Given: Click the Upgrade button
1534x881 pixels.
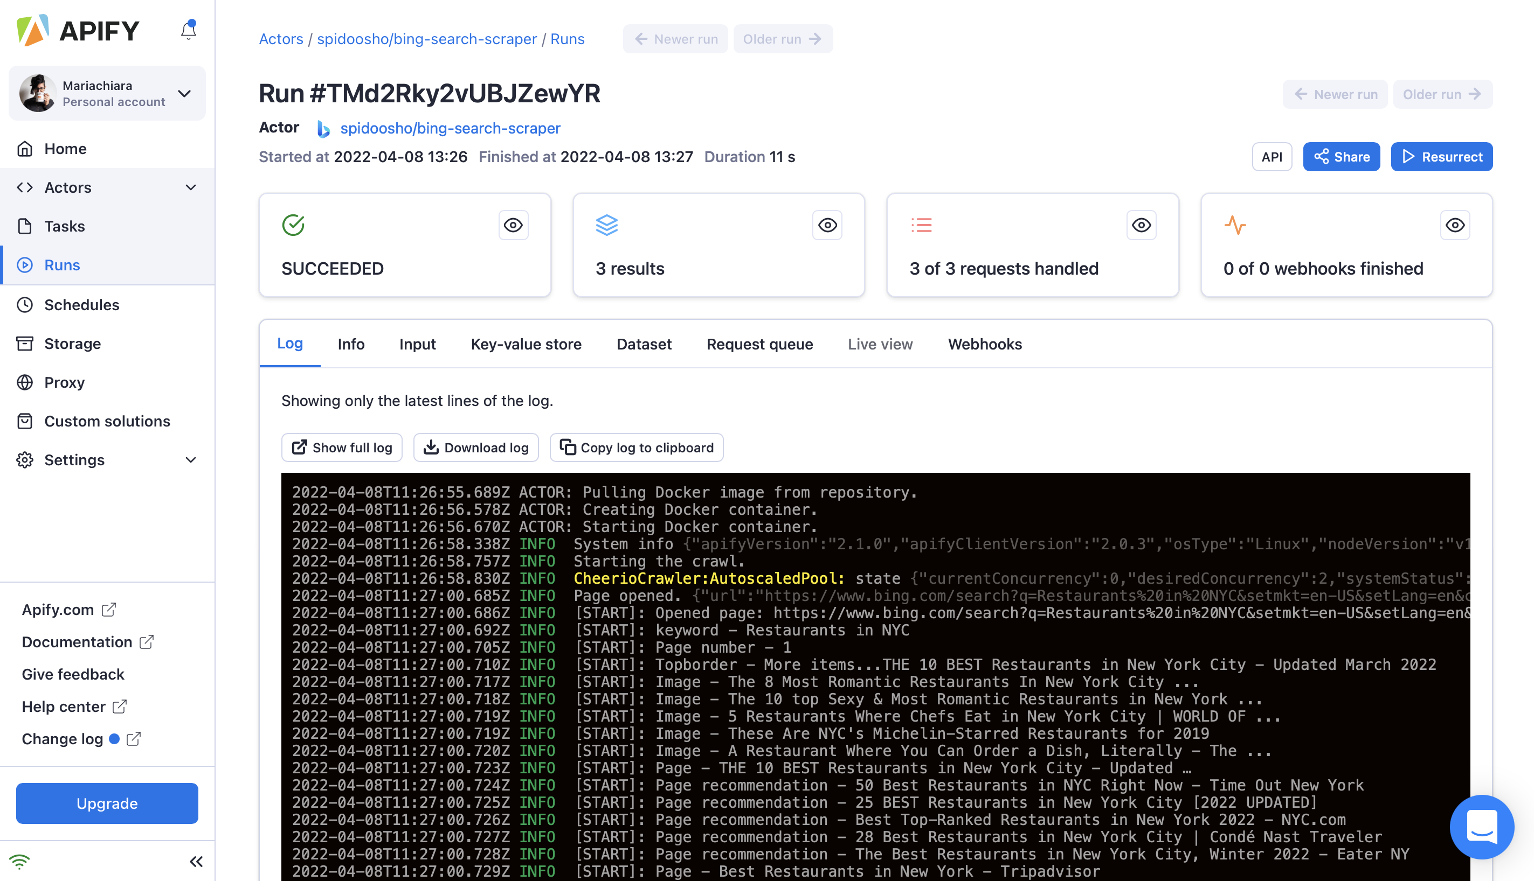Looking at the screenshot, I should pos(107,803).
